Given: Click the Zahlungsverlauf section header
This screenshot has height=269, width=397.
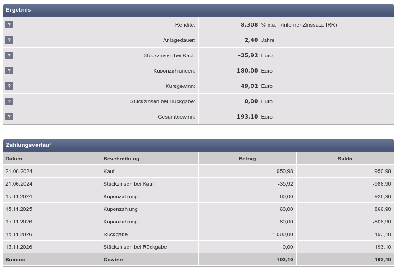Looking at the screenshot, I should click(28, 145).
